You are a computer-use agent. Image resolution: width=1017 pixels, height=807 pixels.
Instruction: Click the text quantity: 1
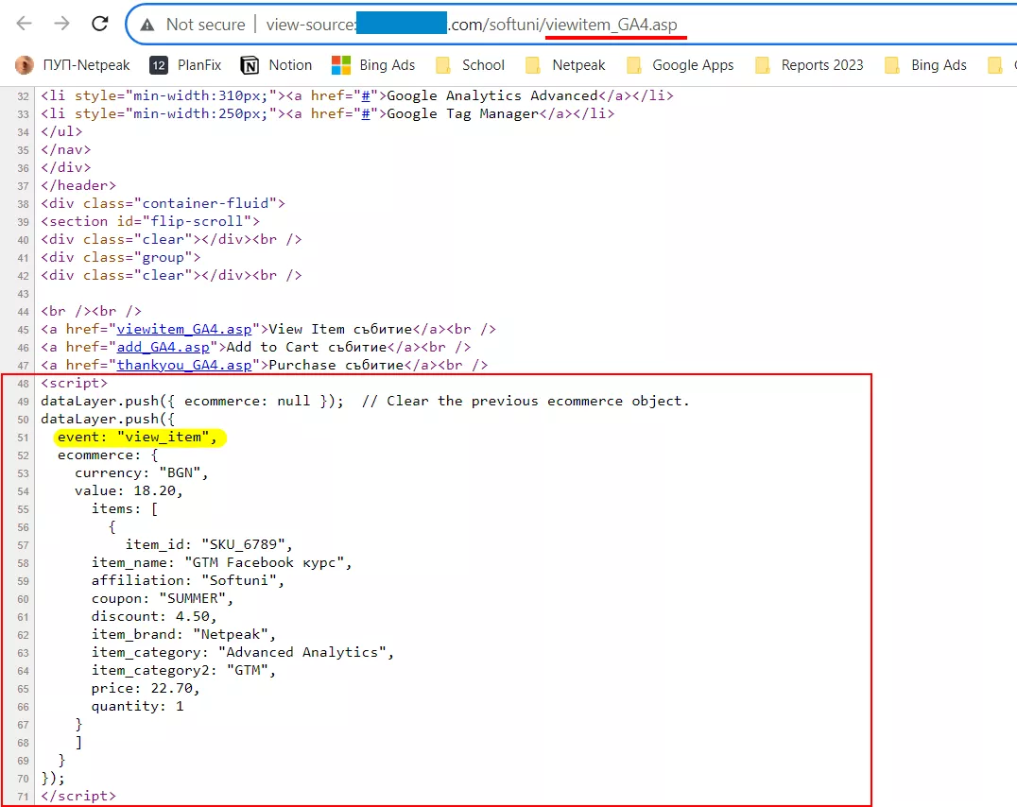tap(137, 707)
